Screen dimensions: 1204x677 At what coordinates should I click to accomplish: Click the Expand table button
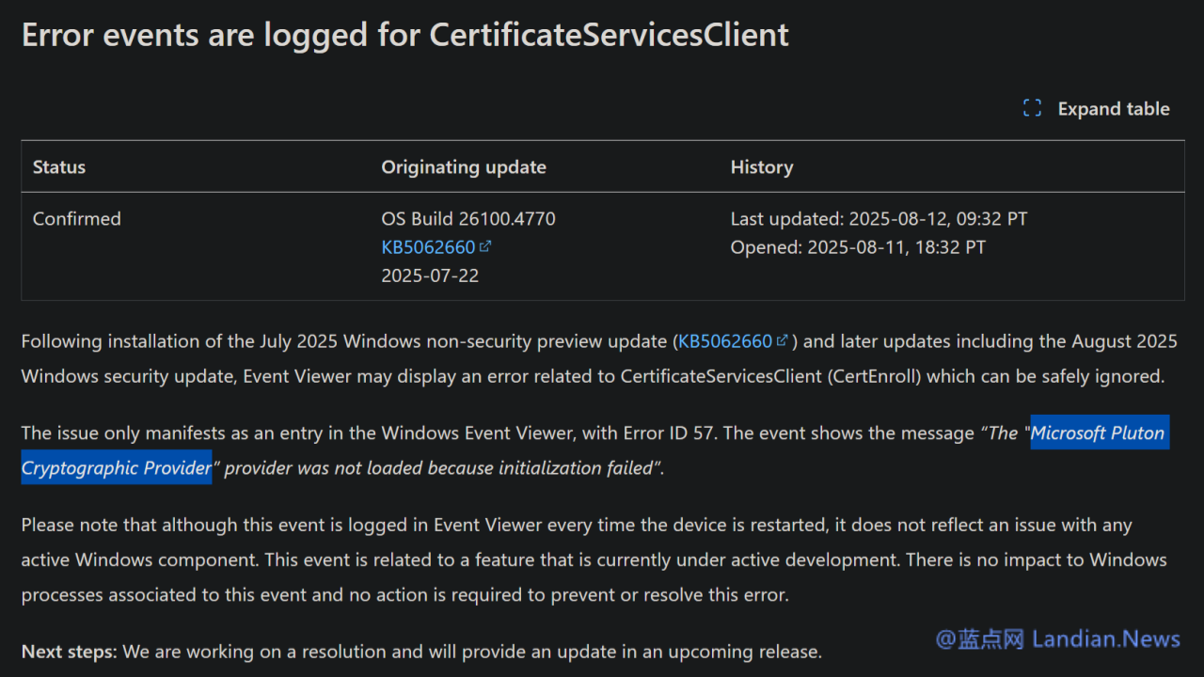coord(1096,109)
